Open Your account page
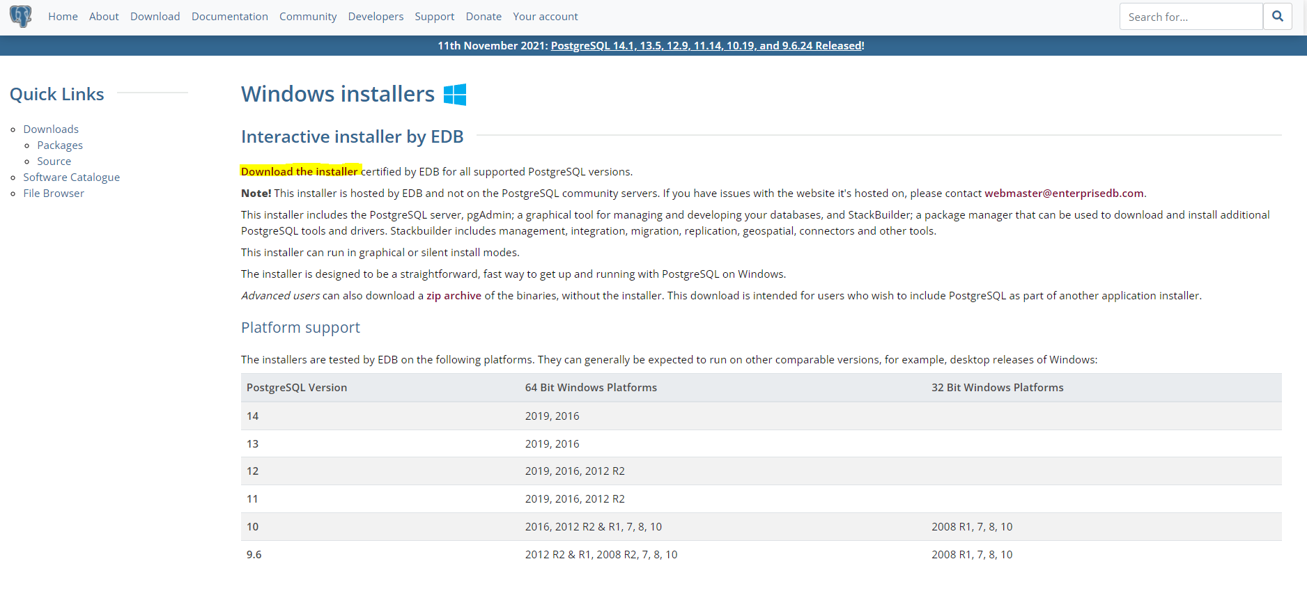Viewport: 1307px width, 614px height. pos(546,16)
